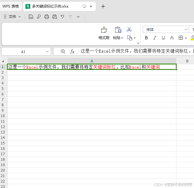Click the 格式刷 format painter
The height and width of the screenshot is (188, 194).
click(104, 33)
